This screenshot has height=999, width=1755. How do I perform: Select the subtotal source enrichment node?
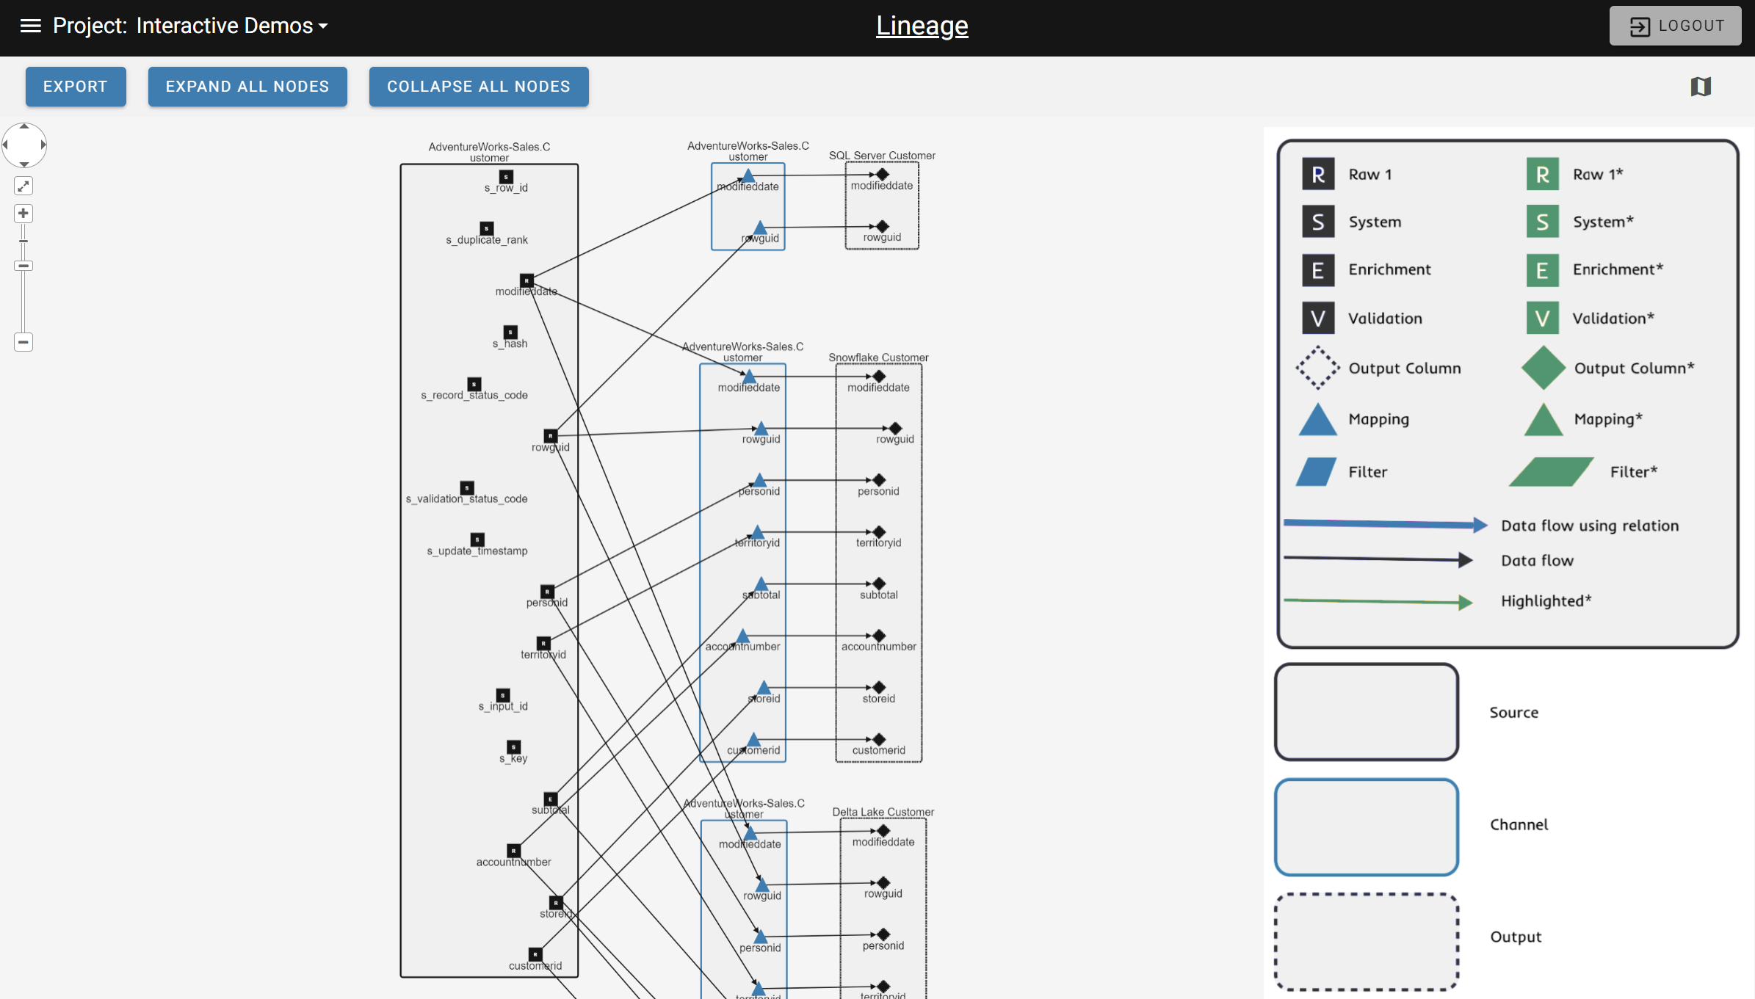pos(551,799)
